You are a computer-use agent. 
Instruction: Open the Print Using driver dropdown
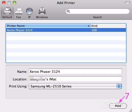coord(75,86)
